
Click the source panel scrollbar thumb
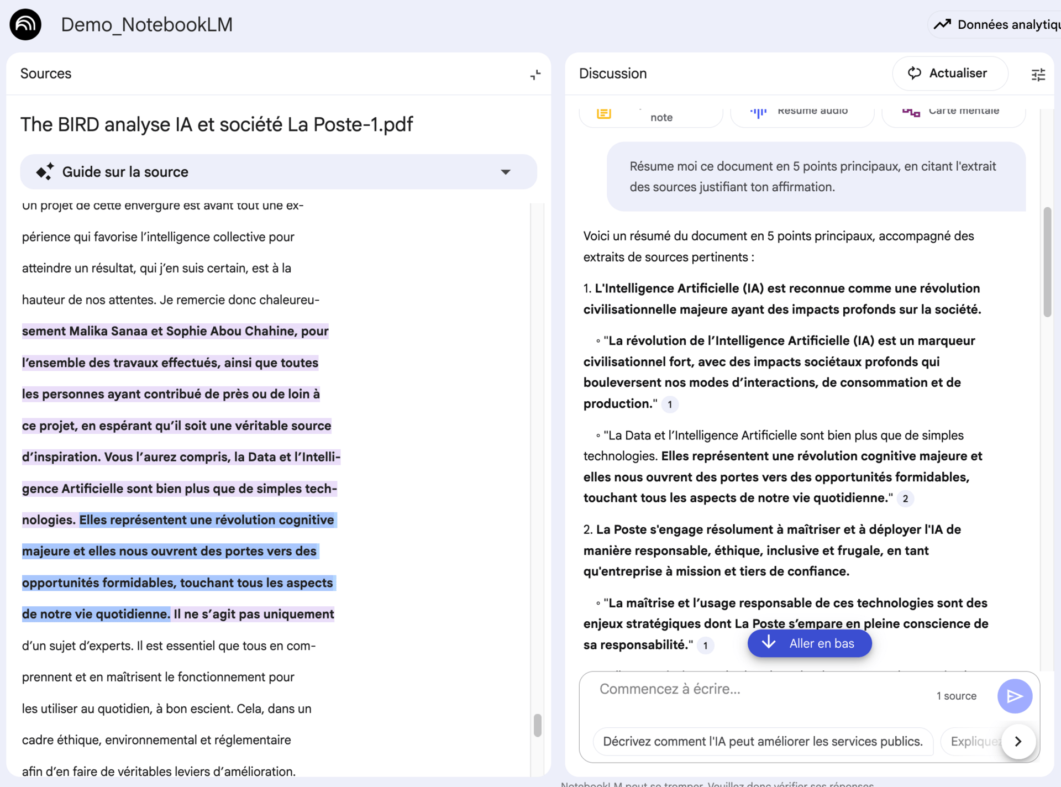click(x=537, y=726)
